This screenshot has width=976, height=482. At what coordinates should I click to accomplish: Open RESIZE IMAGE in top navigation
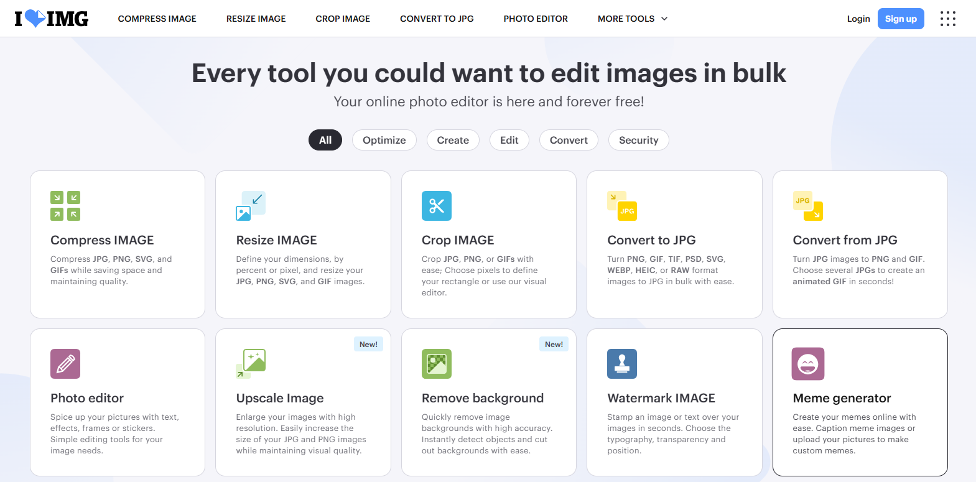click(256, 19)
